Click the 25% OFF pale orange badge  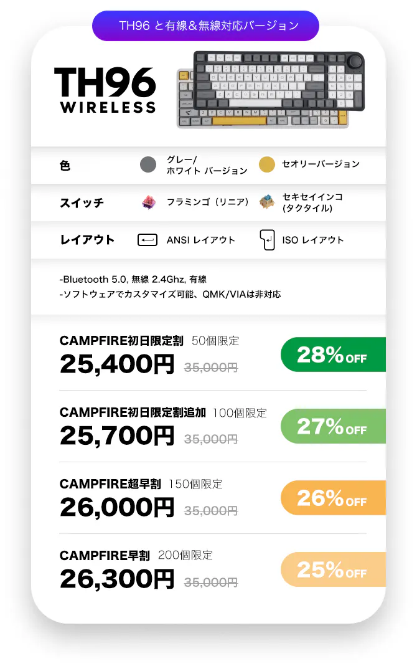333,569
